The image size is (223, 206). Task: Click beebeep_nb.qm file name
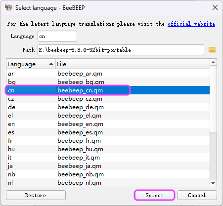(81, 174)
